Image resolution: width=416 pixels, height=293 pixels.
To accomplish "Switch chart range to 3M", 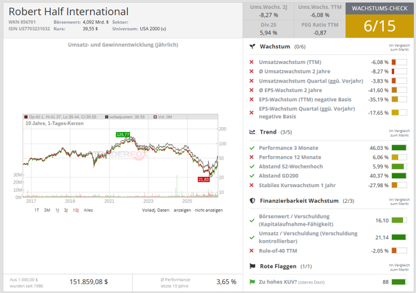I will click(47, 210).
